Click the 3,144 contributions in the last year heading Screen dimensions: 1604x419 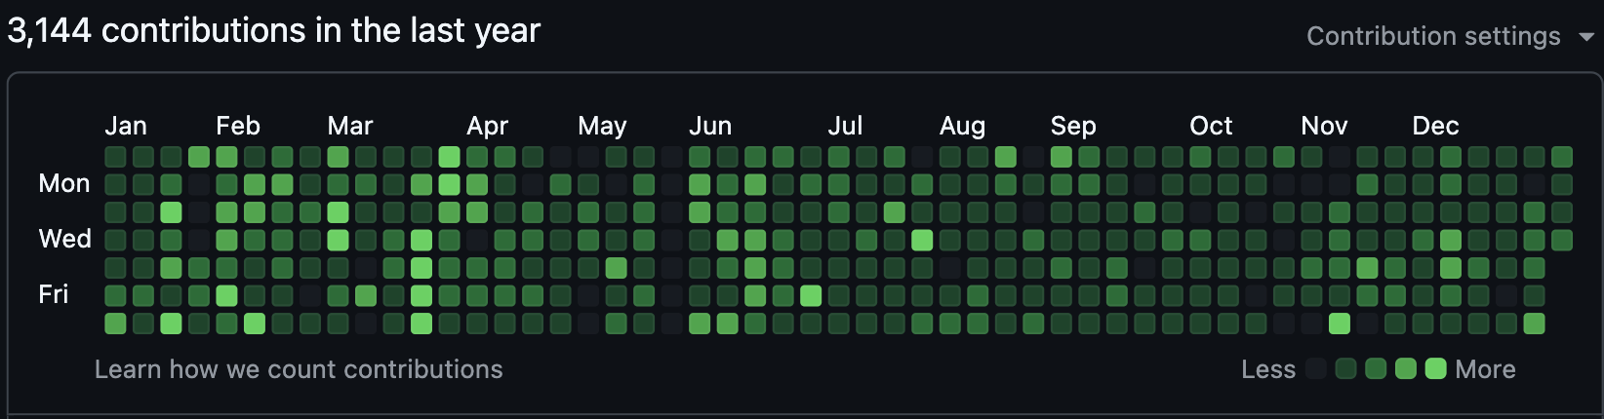(273, 31)
